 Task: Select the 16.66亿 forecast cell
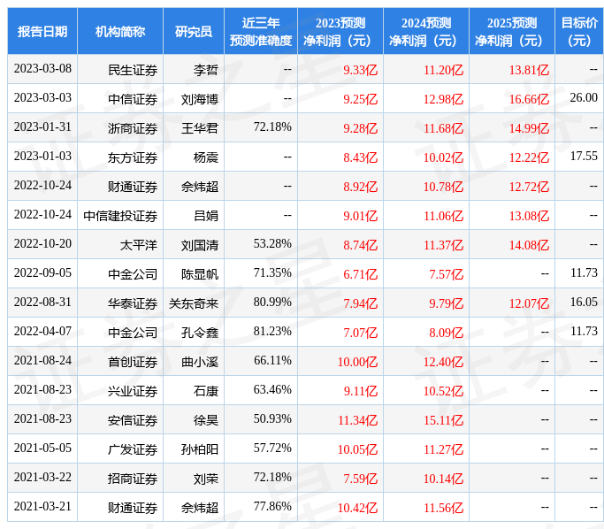tap(529, 99)
